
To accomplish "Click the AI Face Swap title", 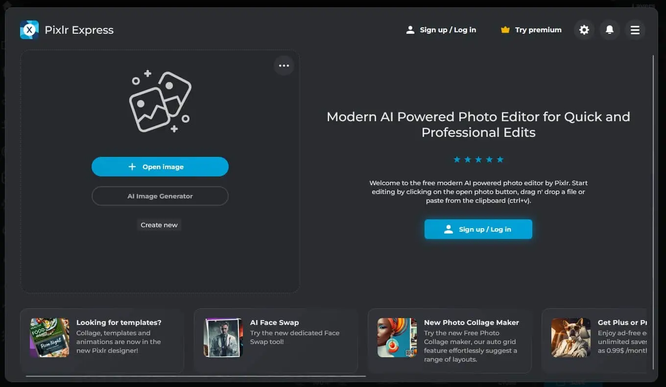I will 274,322.
